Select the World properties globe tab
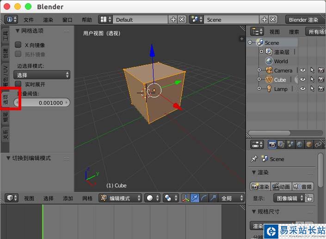326x239 pixels. point(300,144)
